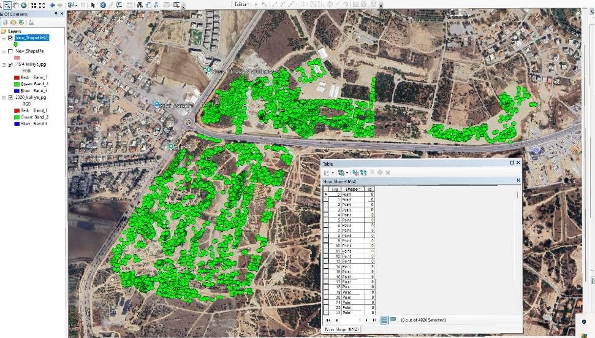This screenshot has width=595, height=338.
Task: Click the Select Elements arrow tool
Action: tap(94, 5)
